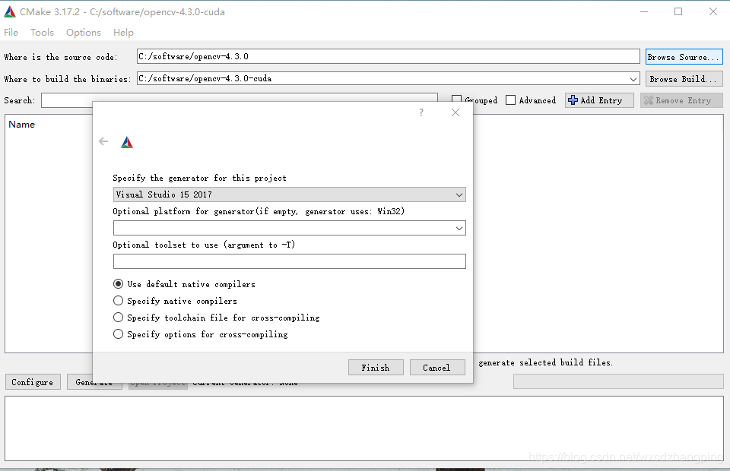Image resolution: width=730 pixels, height=471 pixels.
Task: Click the Add Entry plus button
Action: (600, 100)
